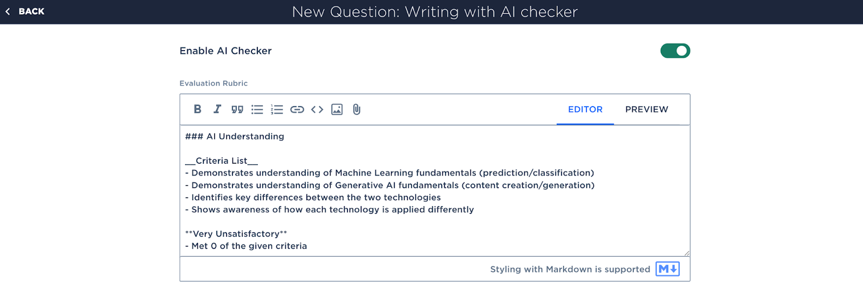Apply bold formatting in rubric toolbar
Image resolution: width=863 pixels, height=295 pixels.
coord(197,109)
